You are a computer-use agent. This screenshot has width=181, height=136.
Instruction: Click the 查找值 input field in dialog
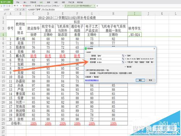(109, 56)
